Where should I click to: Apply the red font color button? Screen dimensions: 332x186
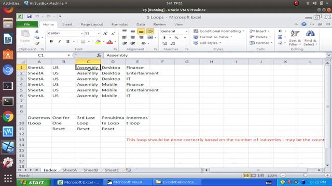(x=109, y=42)
